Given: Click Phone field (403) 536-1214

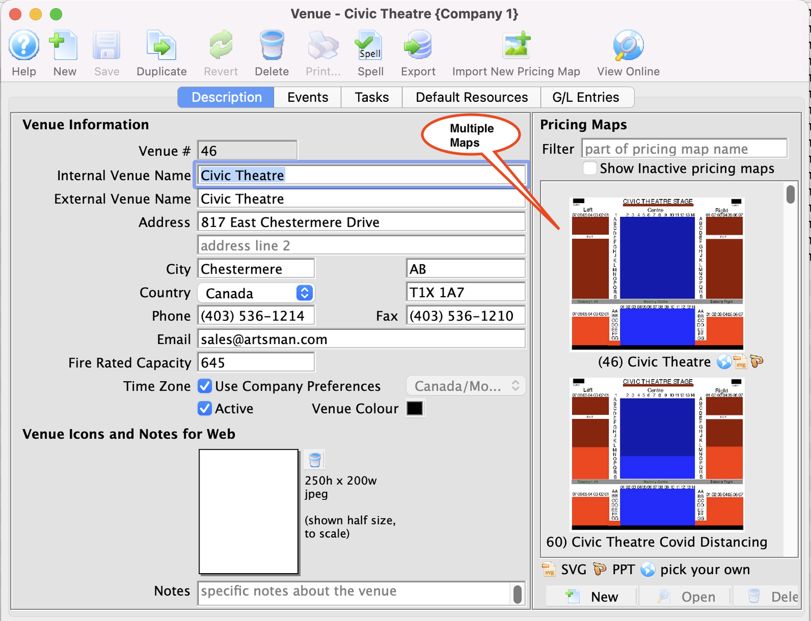Looking at the screenshot, I should pos(256,316).
